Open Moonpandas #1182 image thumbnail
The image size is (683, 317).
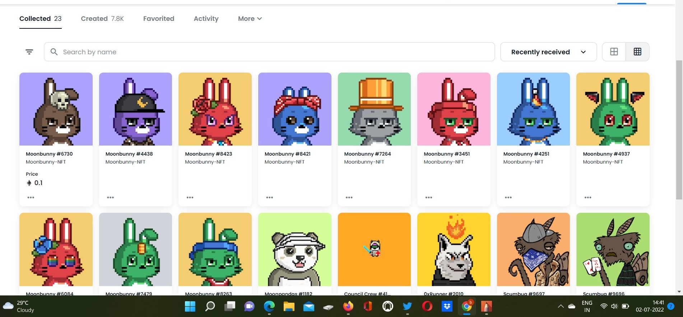[x=295, y=249]
